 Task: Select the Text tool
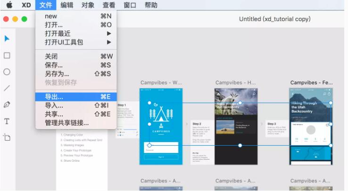coord(7,121)
